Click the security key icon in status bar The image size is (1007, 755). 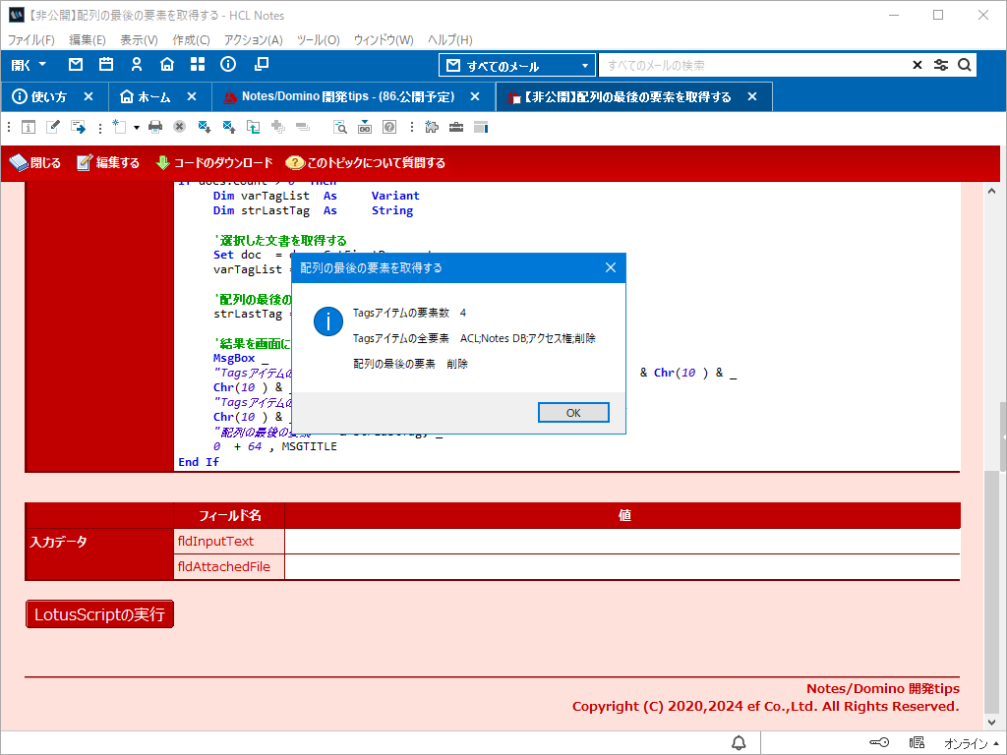click(879, 742)
